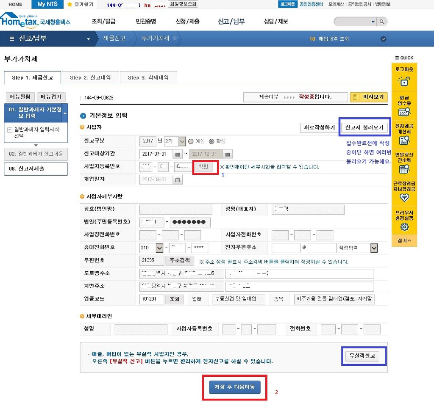The height and width of the screenshot is (411, 434).
Task: Click hamburger menu icon beside 신고/납부
Action: click(x=12, y=39)
